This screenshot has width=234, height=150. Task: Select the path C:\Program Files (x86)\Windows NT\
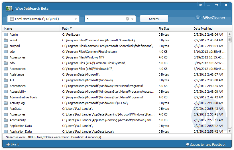coord(87,69)
